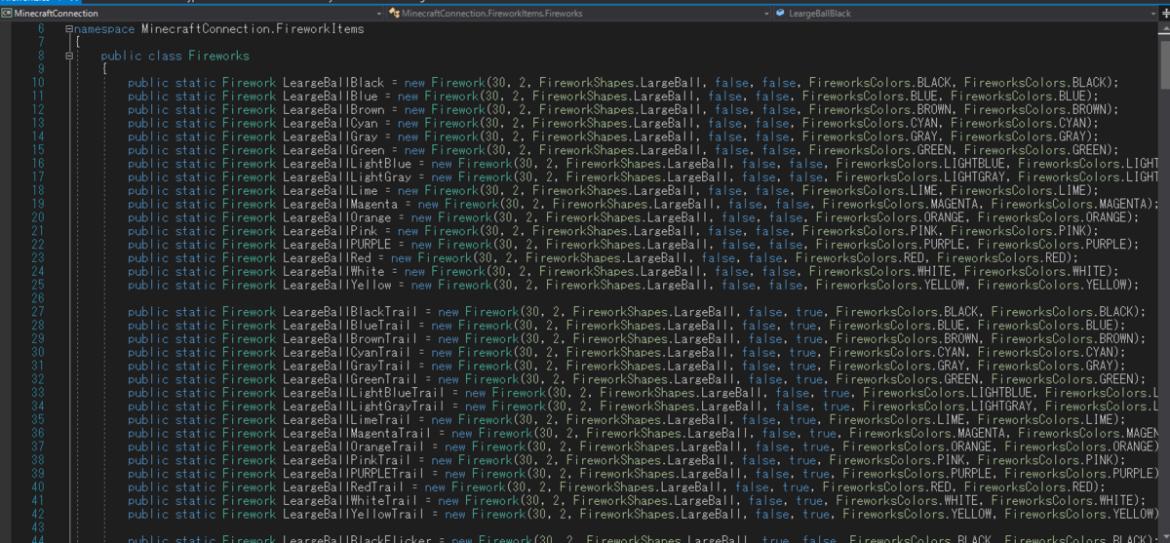The image size is (1170, 543).
Task: Click the identifier LeargeBallCyan on line 13
Action: [330, 124]
